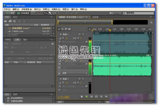
Task: Select the Lasso selection tool
Action: pyautogui.click(x=68, y=13)
